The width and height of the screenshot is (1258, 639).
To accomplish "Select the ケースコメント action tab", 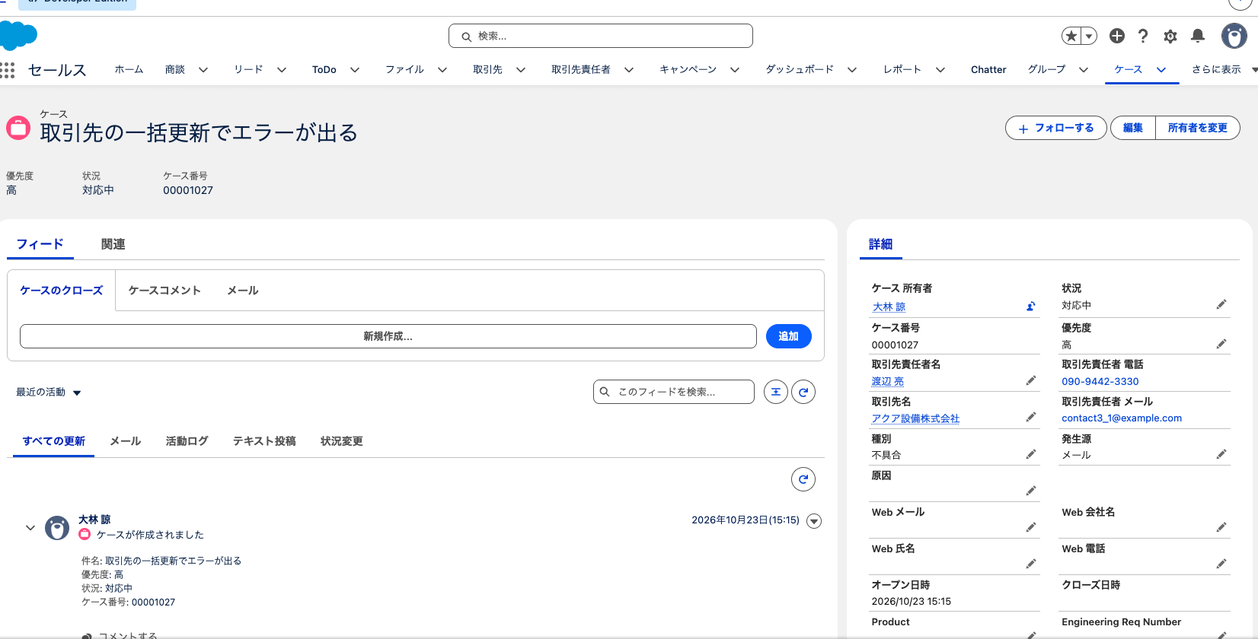I will (164, 291).
